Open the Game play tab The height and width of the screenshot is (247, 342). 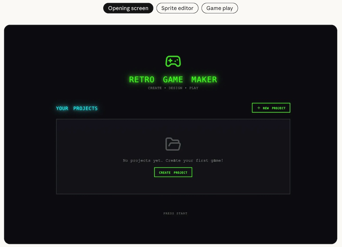[220, 8]
